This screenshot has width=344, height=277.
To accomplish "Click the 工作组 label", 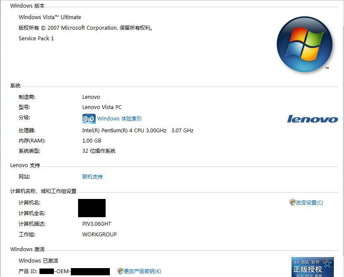I will point(27,234).
